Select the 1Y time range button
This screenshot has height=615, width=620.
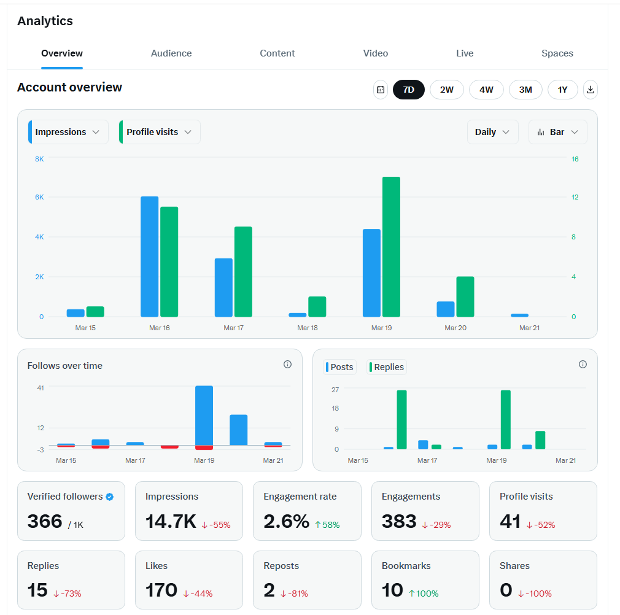[562, 90]
